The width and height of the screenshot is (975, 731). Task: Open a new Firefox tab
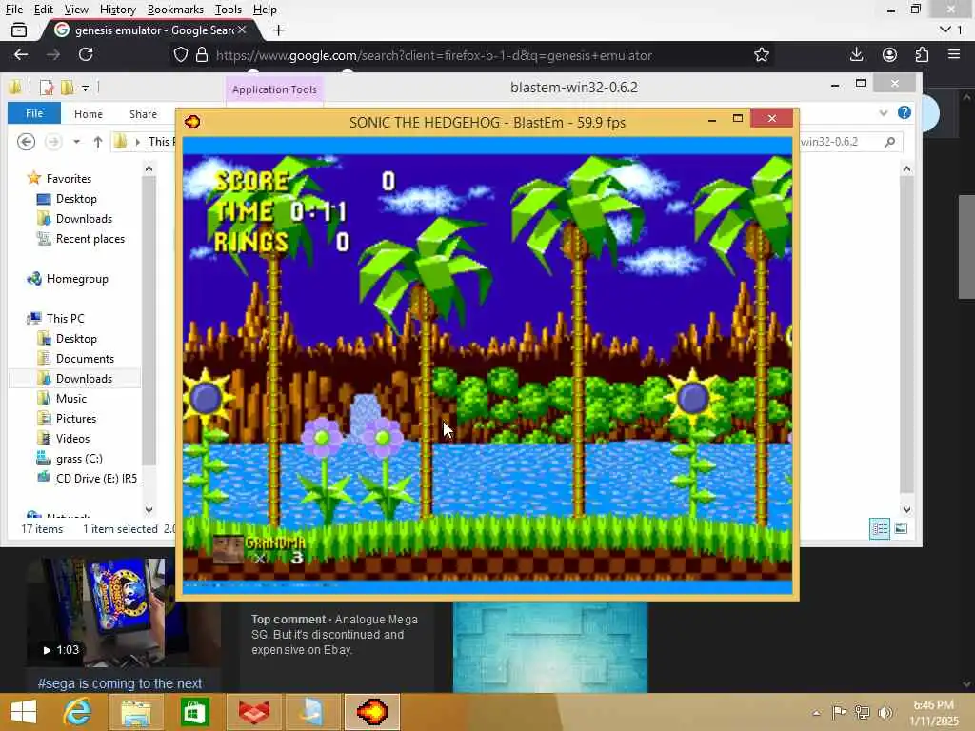279,30
